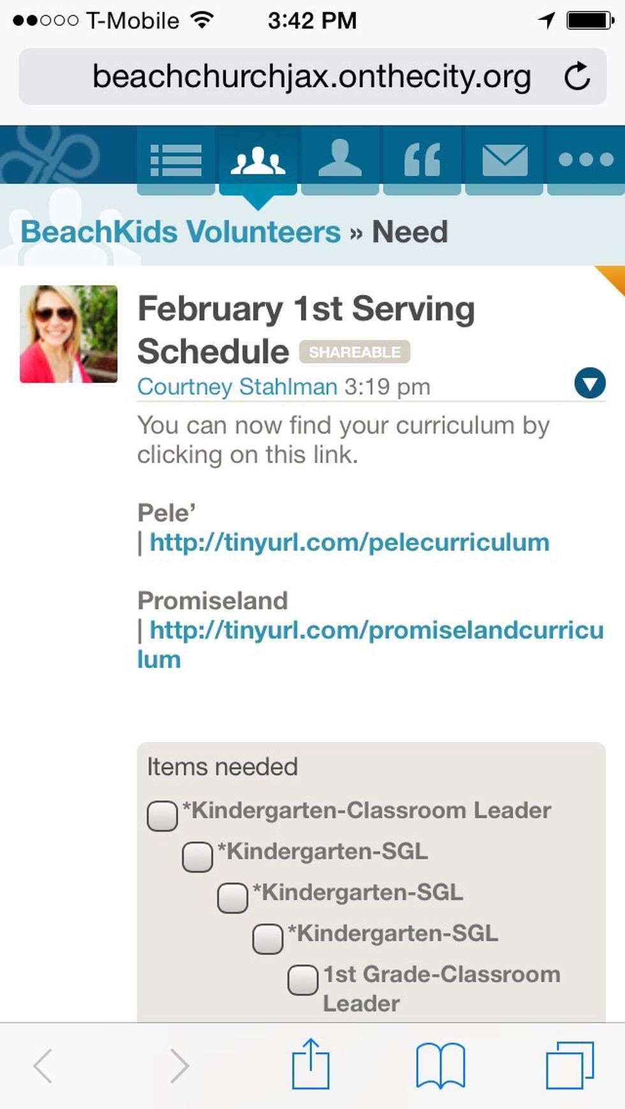The width and height of the screenshot is (625, 1109).
Task: Expand the post options dropdown arrow
Action: pyautogui.click(x=589, y=384)
